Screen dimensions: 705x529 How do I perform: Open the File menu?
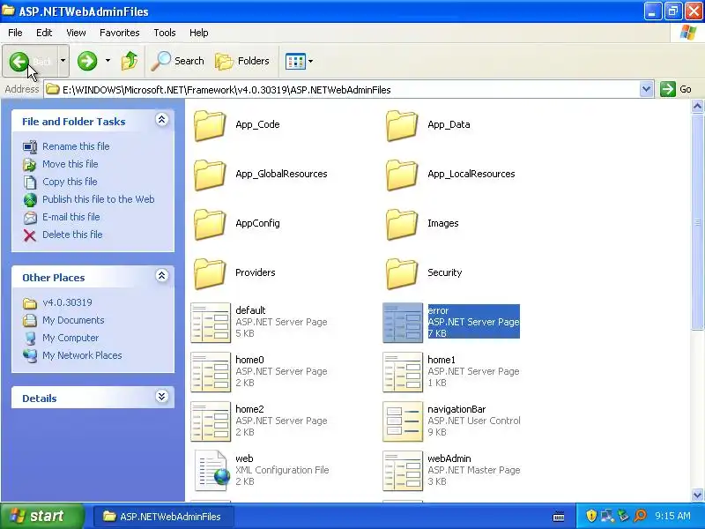pos(15,33)
